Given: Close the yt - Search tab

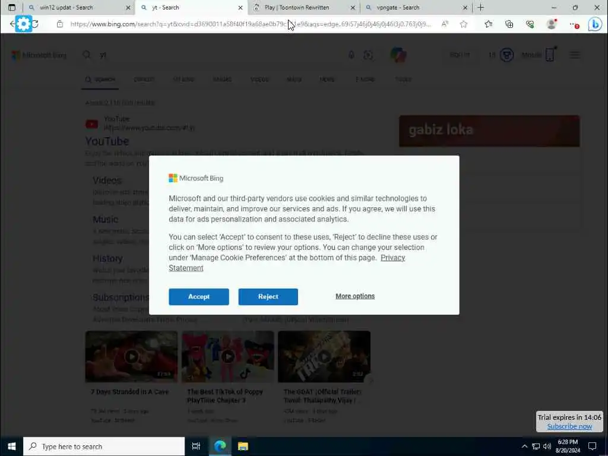Looking at the screenshot, I should point(240,7).
